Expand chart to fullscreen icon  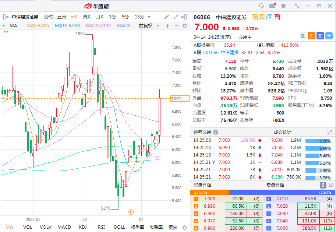[x=176, y=17]
